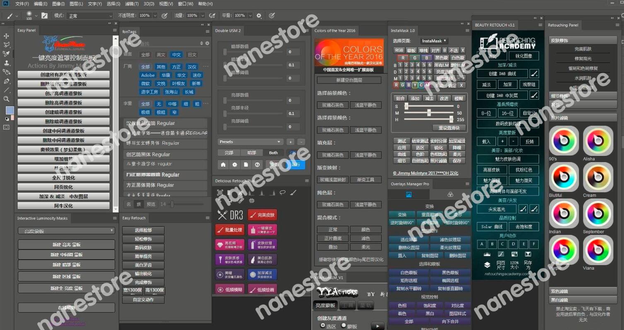Select lasso icon in Delicious Retouch Plus
The width and height of the screenshot is (624, 330).
283,192
